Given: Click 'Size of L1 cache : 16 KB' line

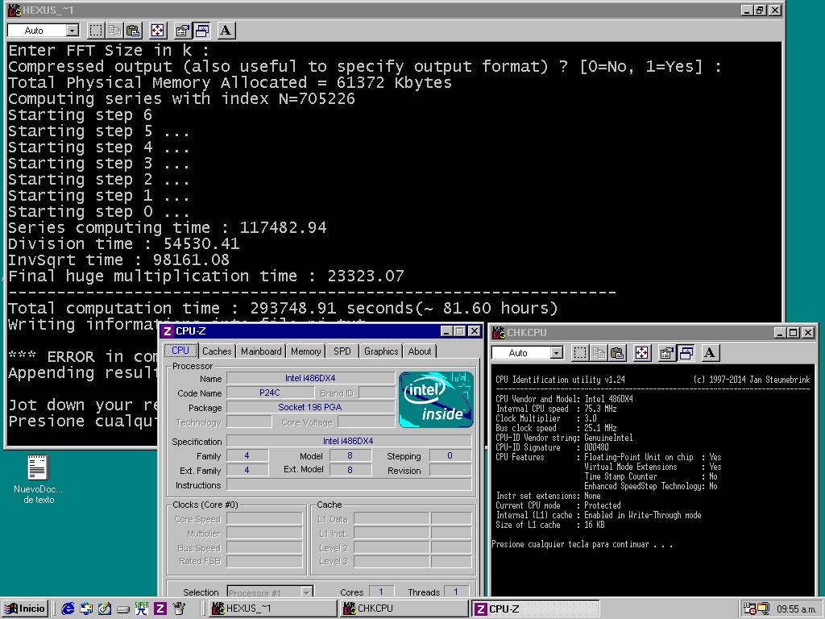Looking at the screenshot, I should click(549, 525).
